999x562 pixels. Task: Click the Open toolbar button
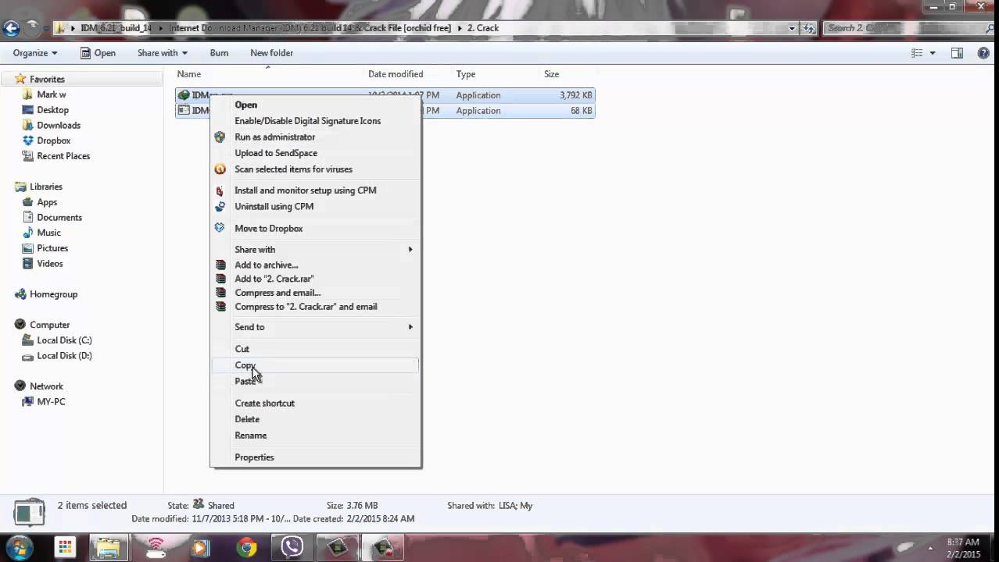click(98, 53)
